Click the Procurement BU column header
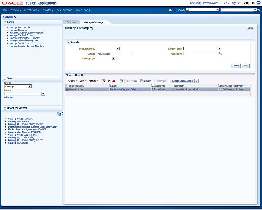This screenshot has height=210, width=262. point(88,86)
